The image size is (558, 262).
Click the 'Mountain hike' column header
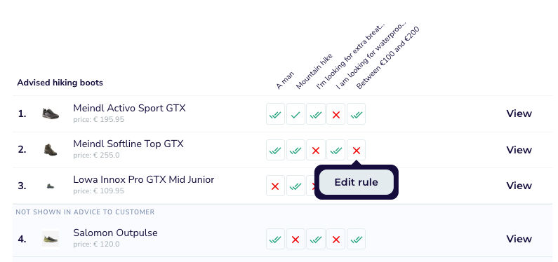[x=314, y=71]
